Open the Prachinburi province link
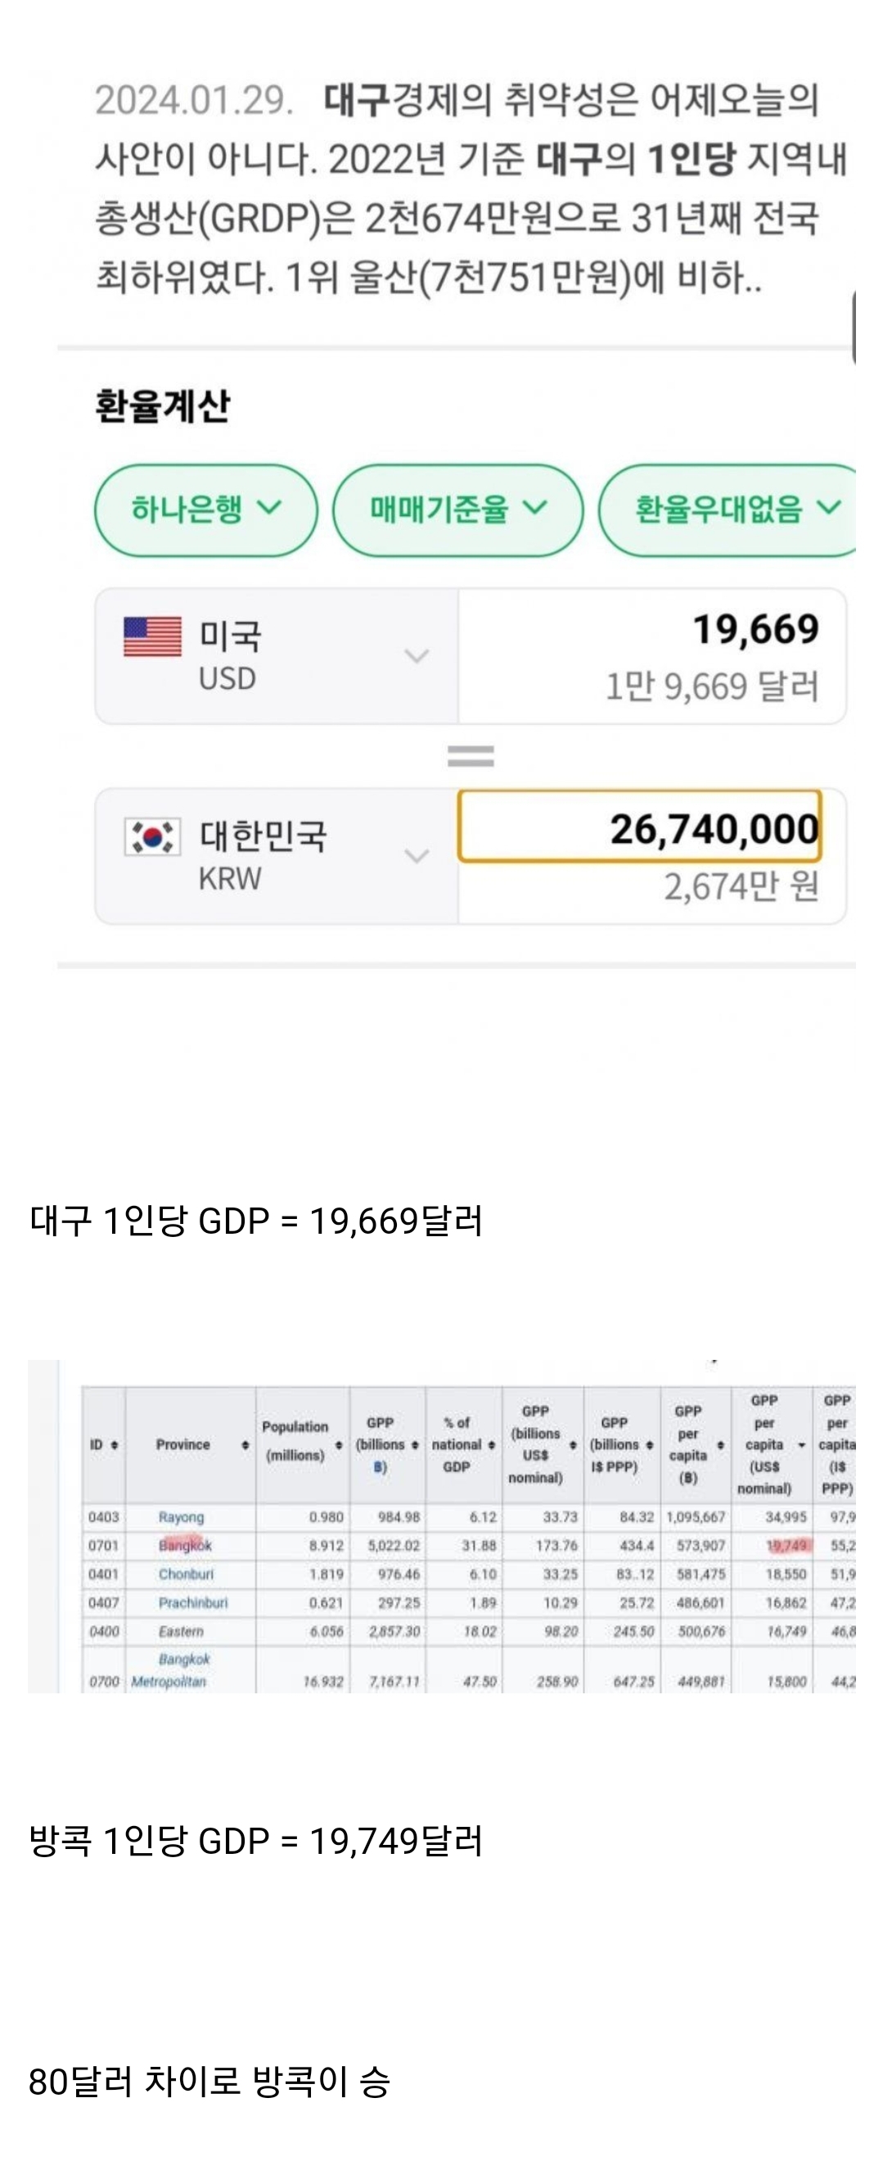 tap(192, 1602)
